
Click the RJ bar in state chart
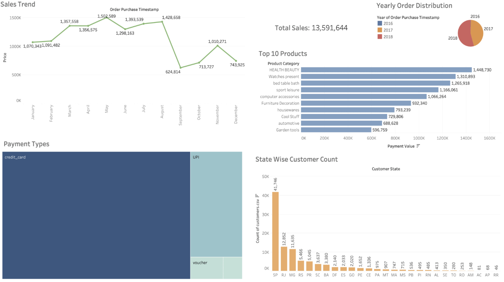point(284,258)
